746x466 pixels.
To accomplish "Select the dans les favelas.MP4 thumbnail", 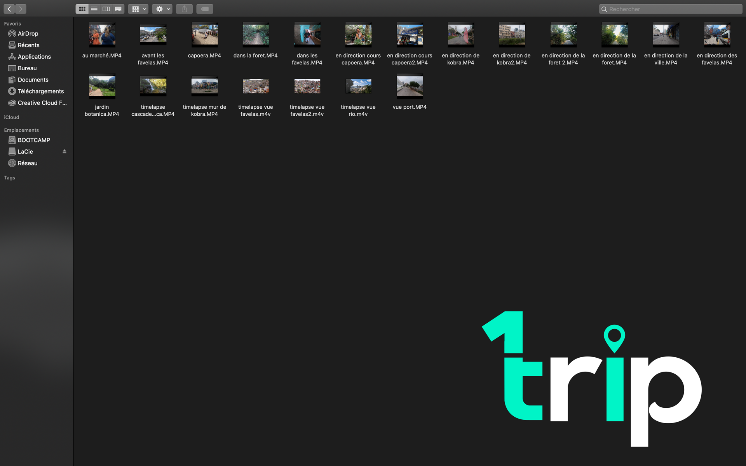I will pyautogui.click(x=307, y=34).
